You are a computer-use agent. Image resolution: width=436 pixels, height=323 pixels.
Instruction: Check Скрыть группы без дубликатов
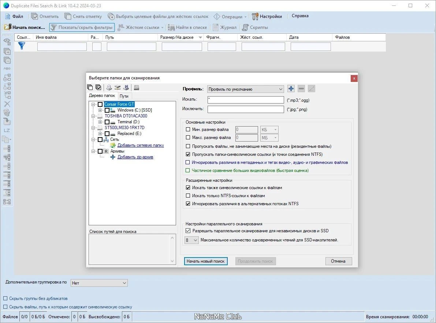click(x=5, y=298)
